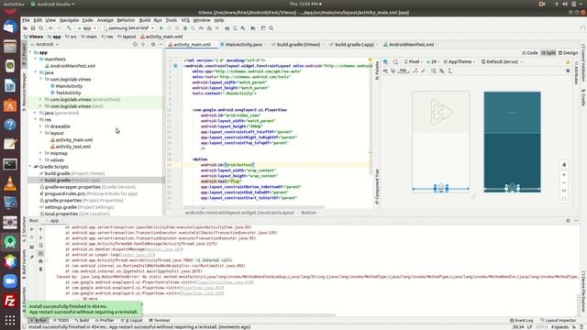This screenshot has height=330, width=587.
Task: Open the API 29 version dropdown
Action: tap(433, 61)
